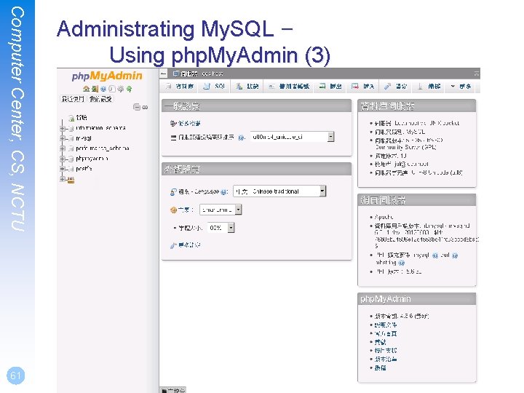Expand the last node in the database tree
This screenshot has width=524, height=393.
(62, 179)
